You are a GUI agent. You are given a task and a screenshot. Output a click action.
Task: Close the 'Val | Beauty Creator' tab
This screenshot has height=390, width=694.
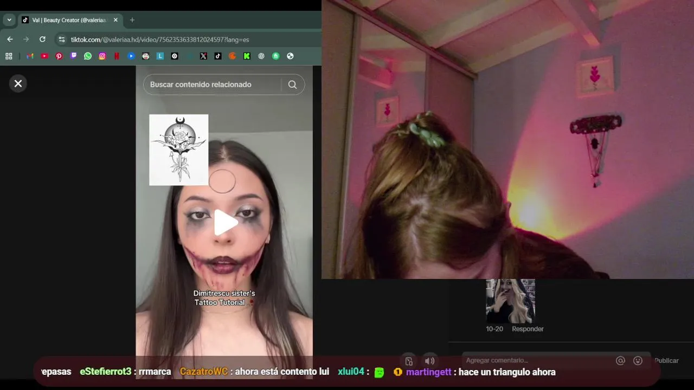tap(115, 20)
